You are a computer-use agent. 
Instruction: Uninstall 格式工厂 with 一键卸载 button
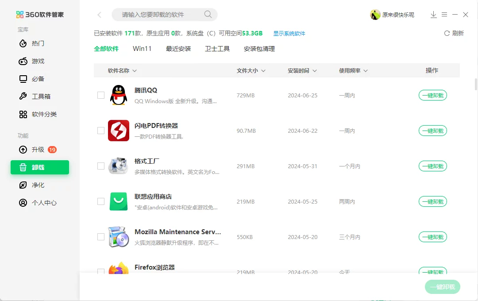tap(433, 166)
